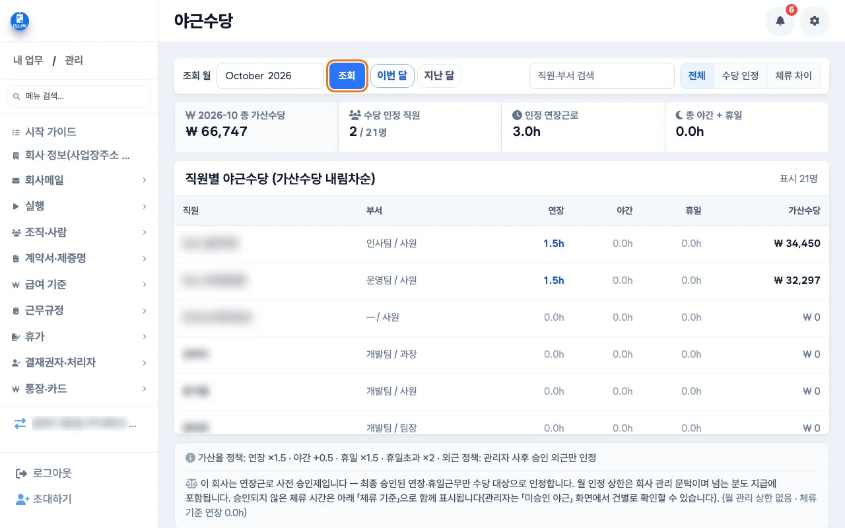Select the 체류 차이 filter
The height and width of the screenshot is (528, 845).
(794, 76)
